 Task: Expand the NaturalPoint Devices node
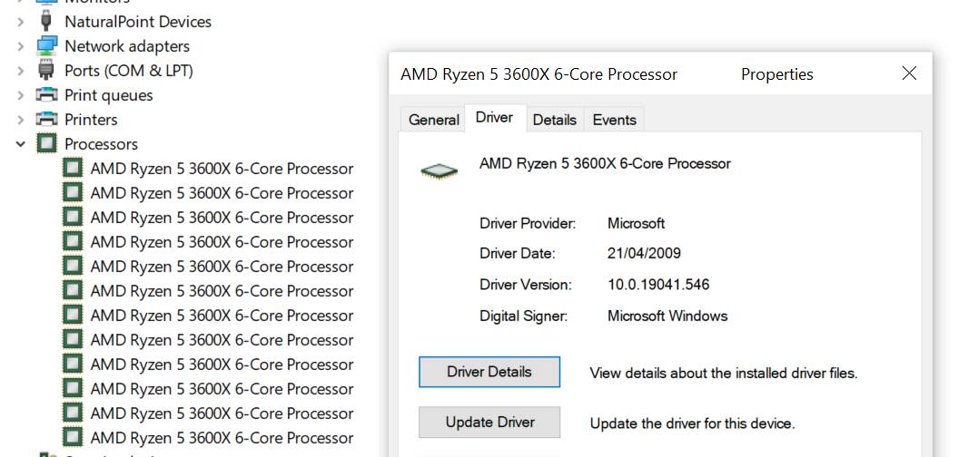21,22
